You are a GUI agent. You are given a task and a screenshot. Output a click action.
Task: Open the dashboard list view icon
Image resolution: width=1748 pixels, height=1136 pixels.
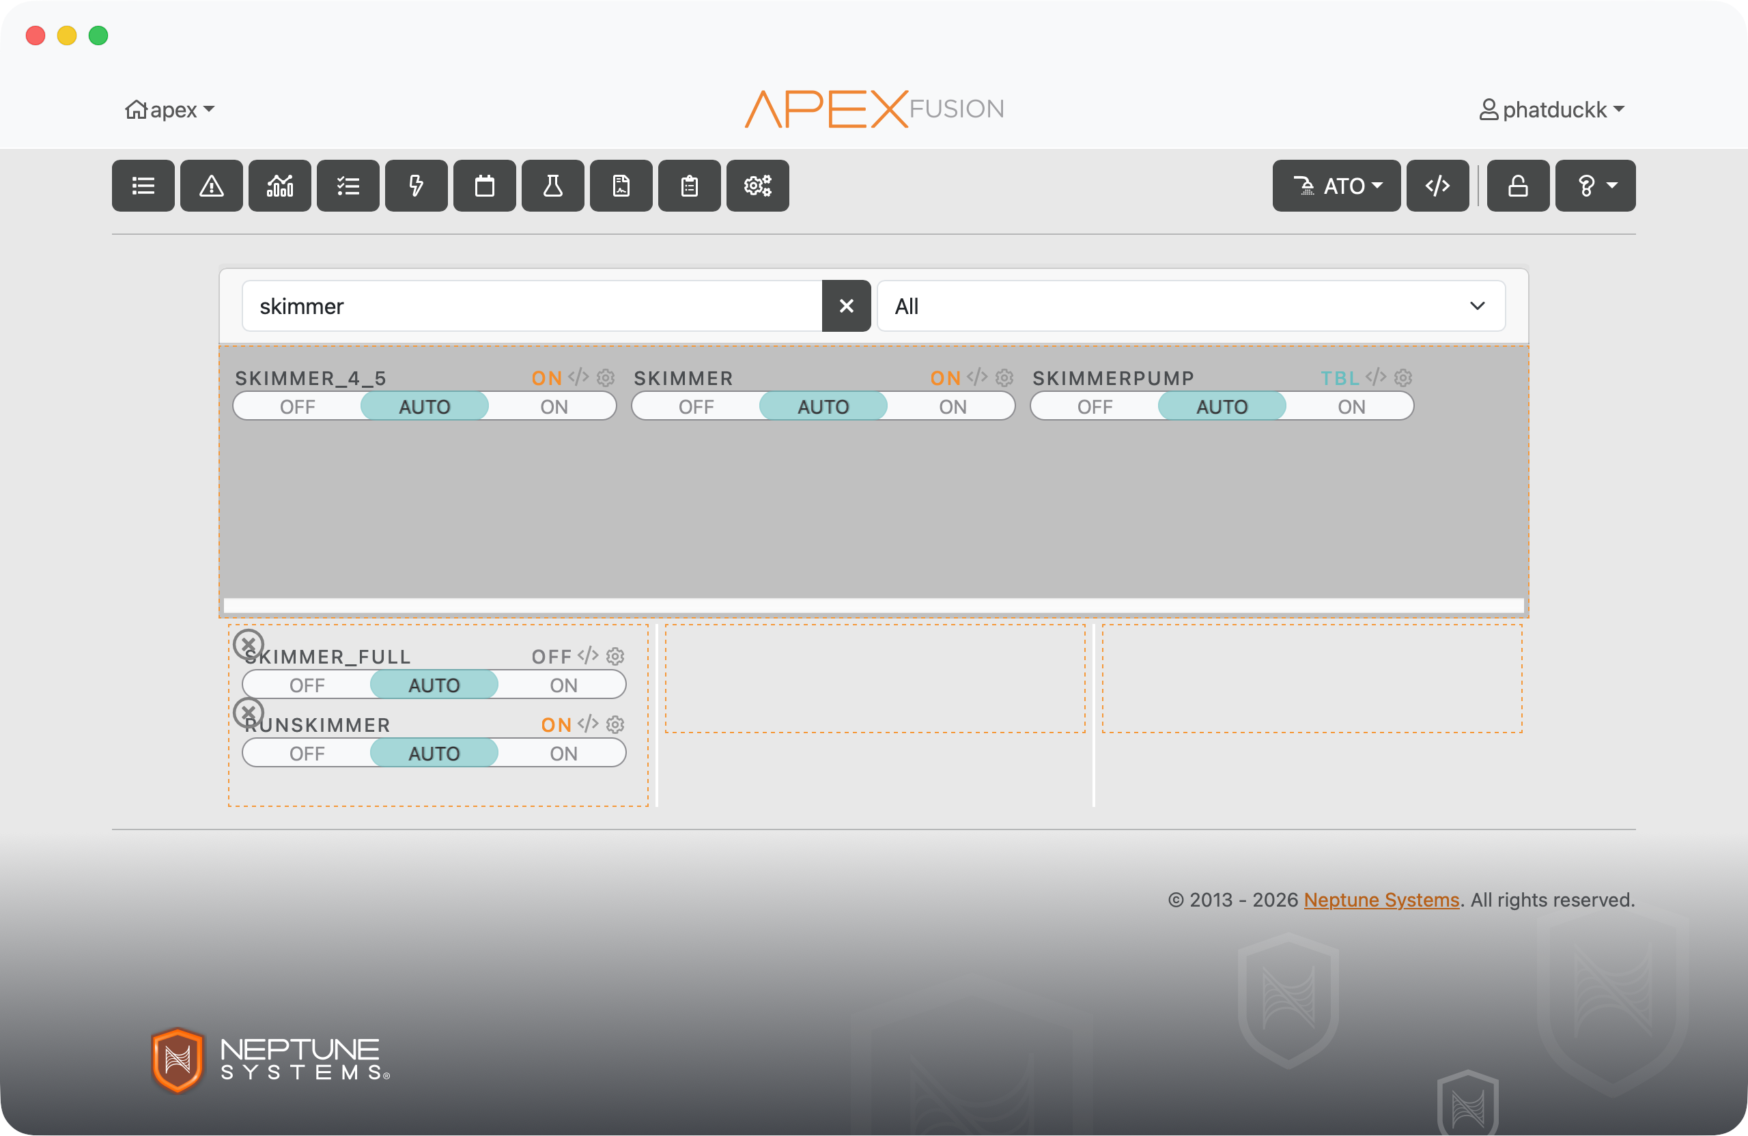click(143, 186)
